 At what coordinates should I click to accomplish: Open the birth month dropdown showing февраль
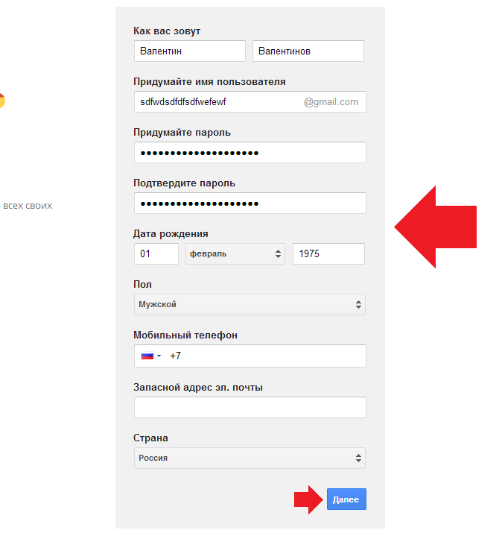pos(235,253)
